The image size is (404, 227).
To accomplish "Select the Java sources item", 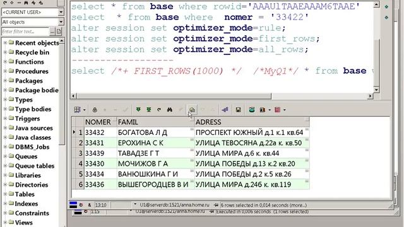I will (x=33, y=128).
